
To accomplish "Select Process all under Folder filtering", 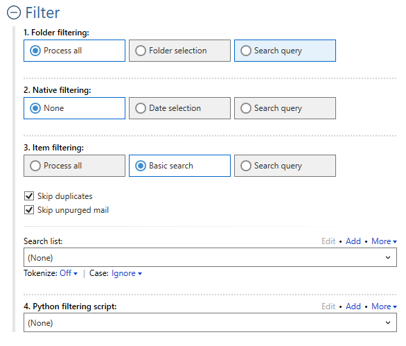I will (x=74, y=51).
